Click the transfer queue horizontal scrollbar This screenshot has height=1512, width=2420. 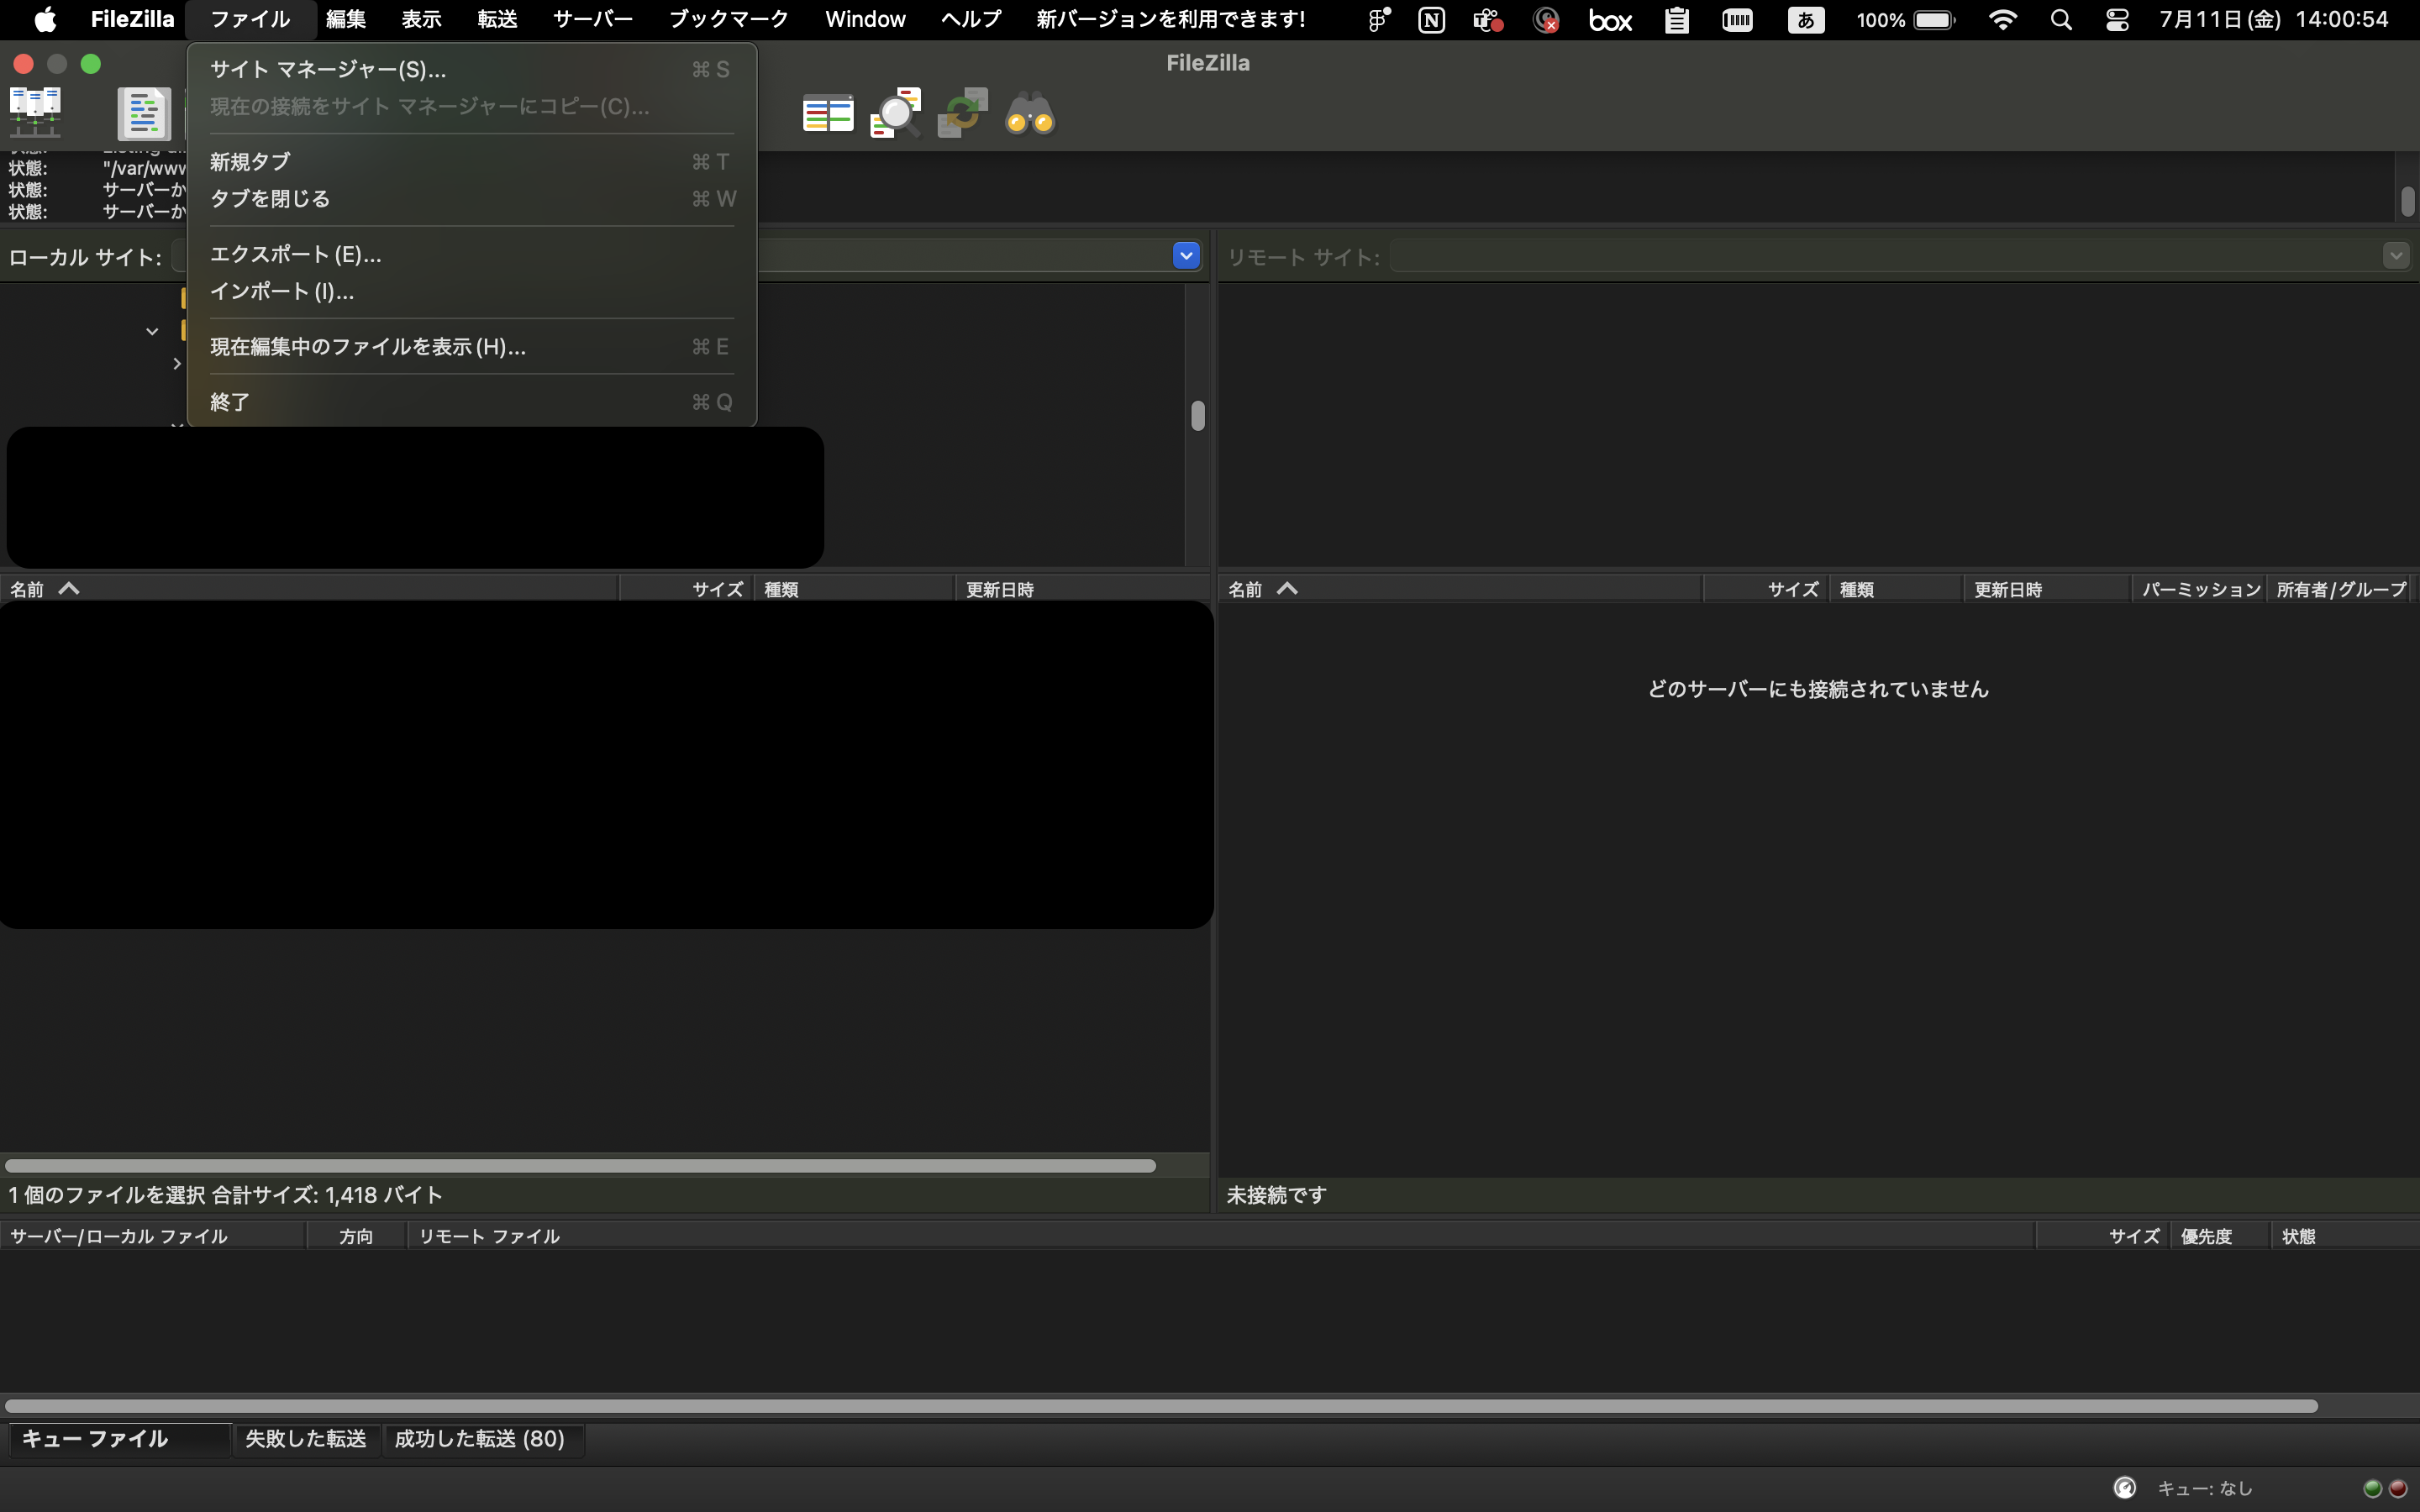(x=1161, y=1406)
